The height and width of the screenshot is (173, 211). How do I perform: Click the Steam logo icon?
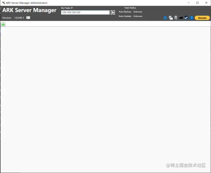click(x=186, y=17)
